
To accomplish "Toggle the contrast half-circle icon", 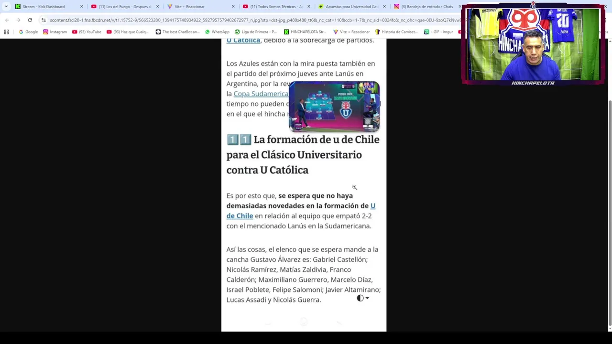I will click(x=360, y=298).
